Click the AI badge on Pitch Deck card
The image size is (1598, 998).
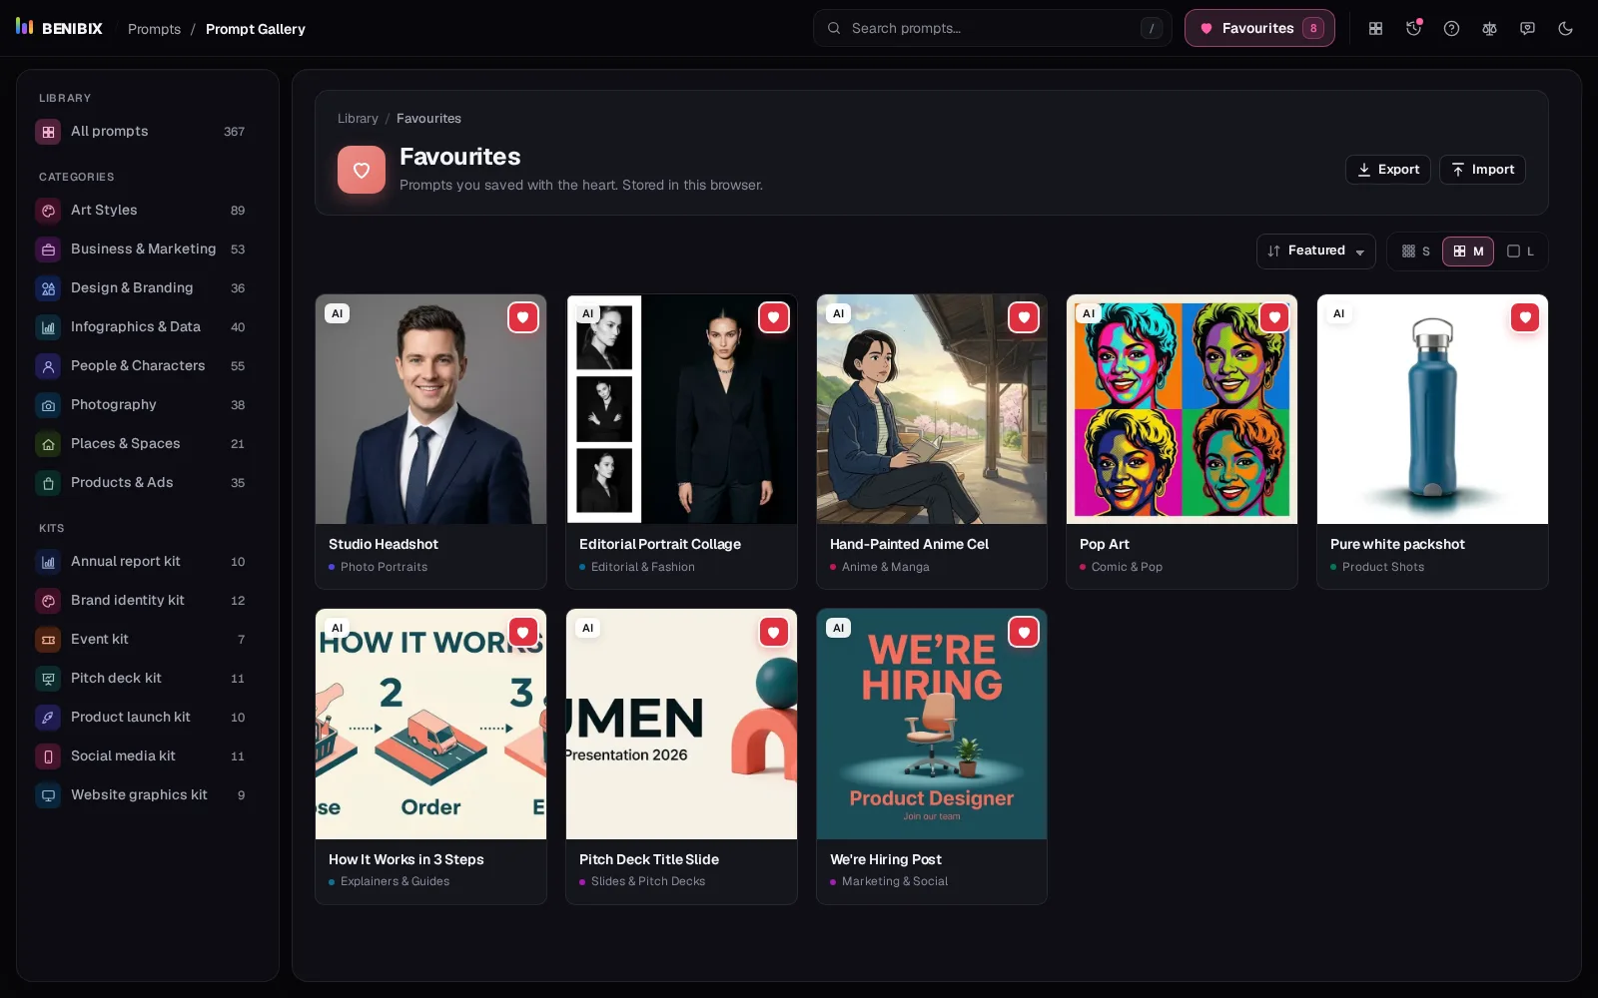pos(587,628)
